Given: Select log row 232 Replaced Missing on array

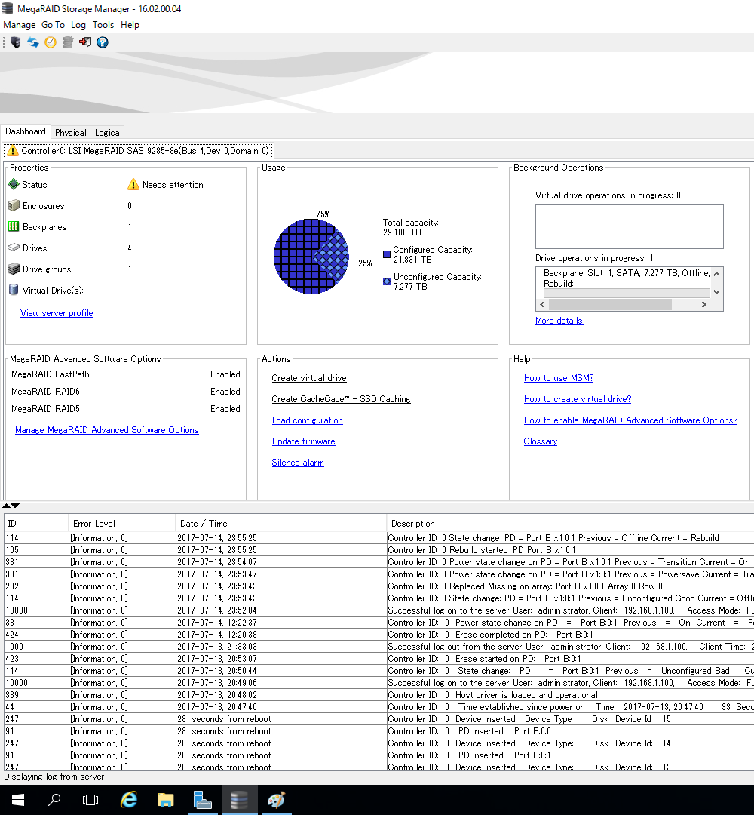Looking at the screenshot, I should pos(379,586).
